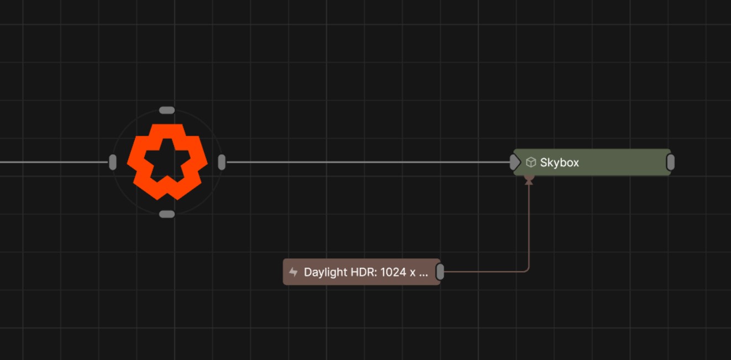Click the bottom port of the root node
The height and width of the screenshot is (360, 731).
pyautogui.click(x=167, y=214)
